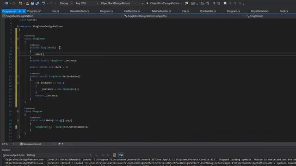Click the 'return _instance;' line
The width and height of the screenshot is (296, 166).
coord(47,95)
